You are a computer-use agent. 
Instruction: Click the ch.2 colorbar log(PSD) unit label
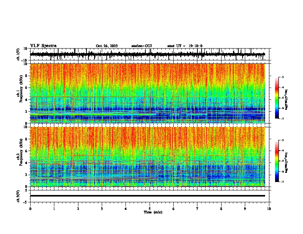tap(287, 162)
